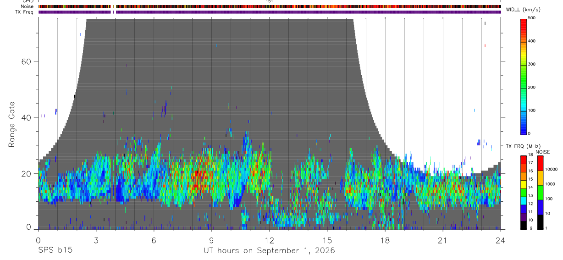This screenshot has height=260, width=563.
Task: Click the blue bottom of the WID colorbar
Action: pos(524,130)
